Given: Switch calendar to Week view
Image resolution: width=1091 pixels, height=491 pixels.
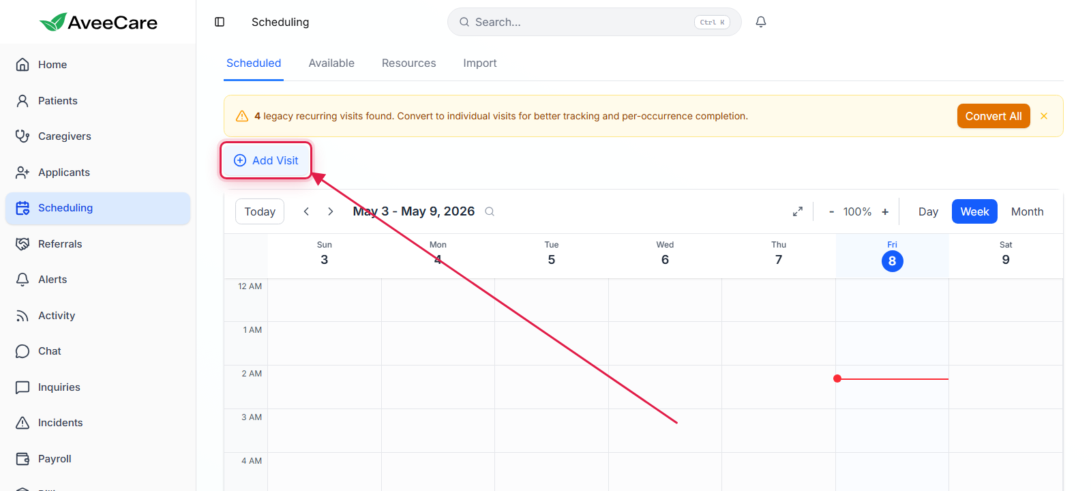Looking at the screenshot, I should [974, 211].
